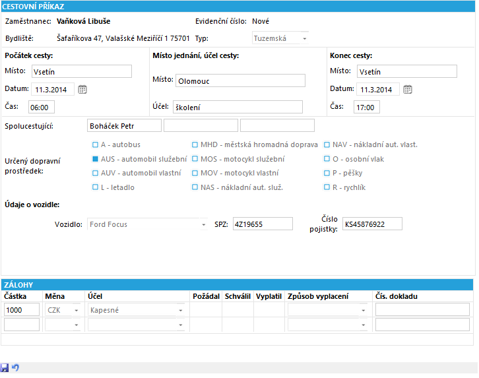This screenshot has width=479, height=378.
Task: Open calendar picker for Konec cesty date
Action: (x=408, y=90)
